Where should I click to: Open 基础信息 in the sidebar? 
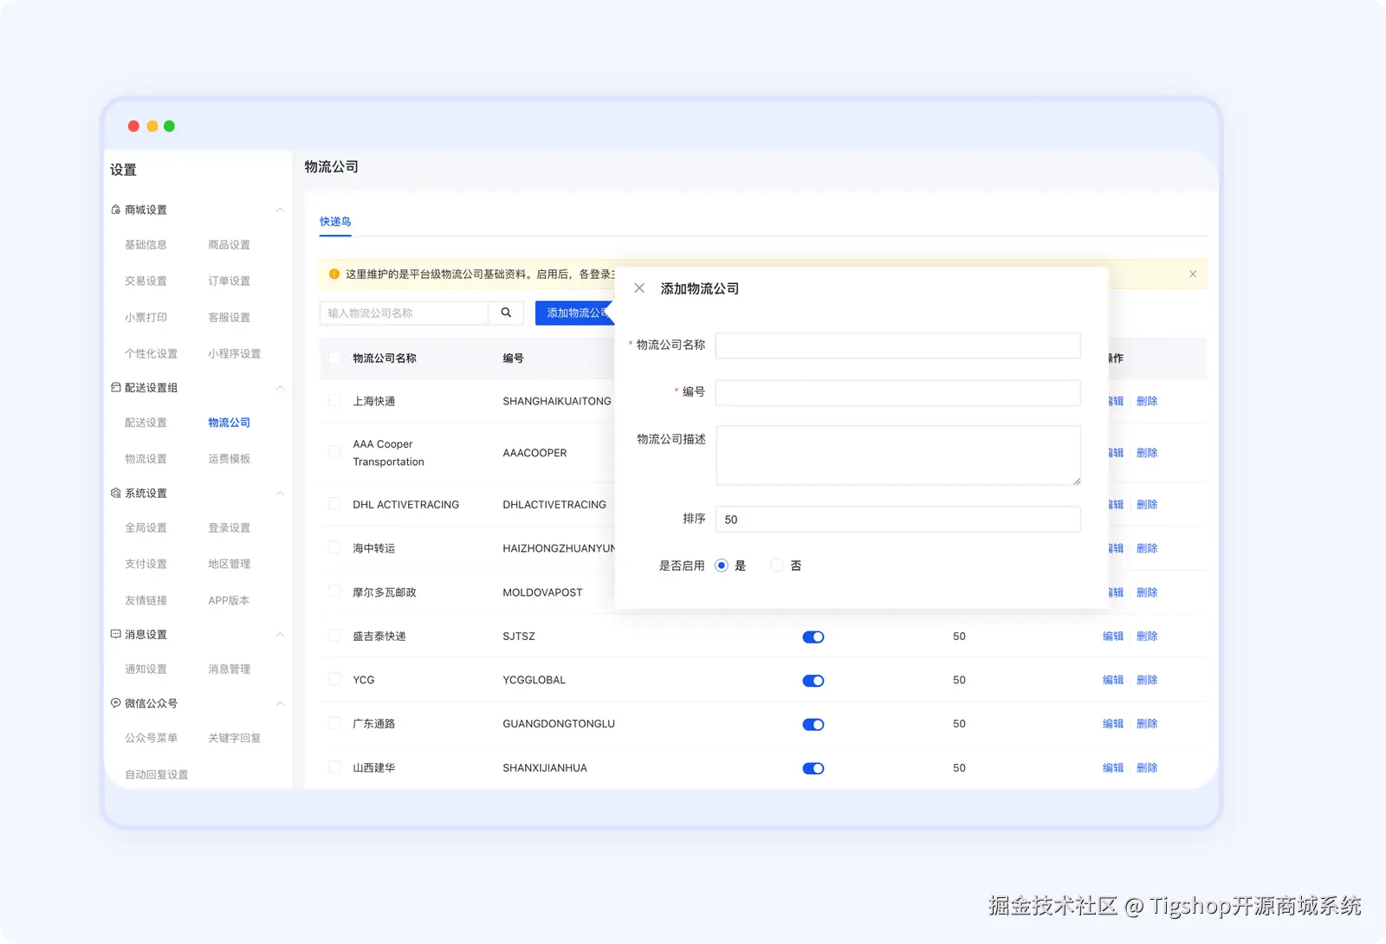point(146,245)
